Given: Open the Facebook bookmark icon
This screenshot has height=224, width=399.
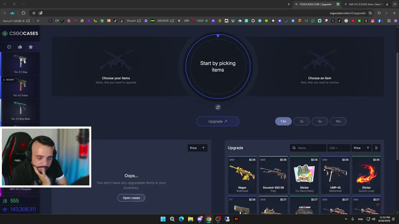Looking at the screenshot, I should (379, 21).
